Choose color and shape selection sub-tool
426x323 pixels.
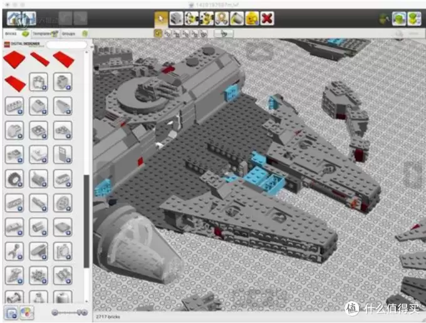pos(204,34)
